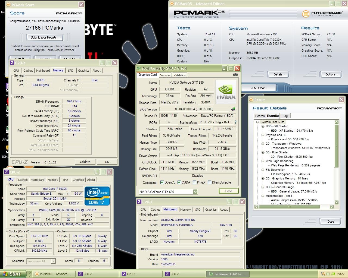
Task: Click the GPU-Z title bar icon
Action: click(x=139, y=68)
